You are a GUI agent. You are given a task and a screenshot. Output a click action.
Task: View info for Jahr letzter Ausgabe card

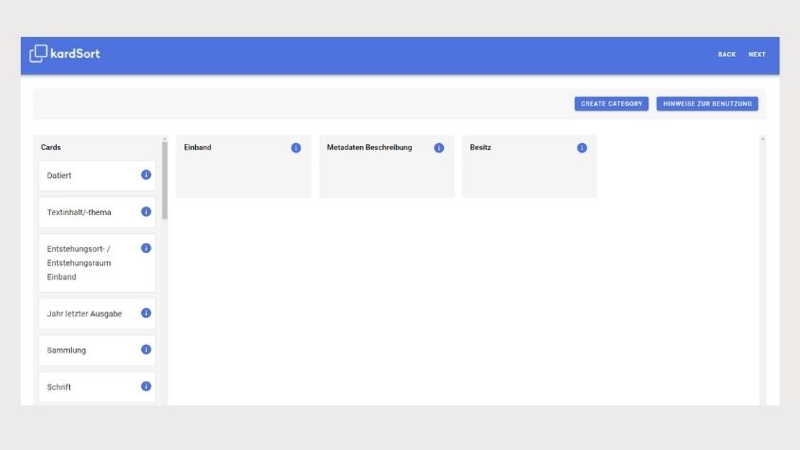[146, 314]
